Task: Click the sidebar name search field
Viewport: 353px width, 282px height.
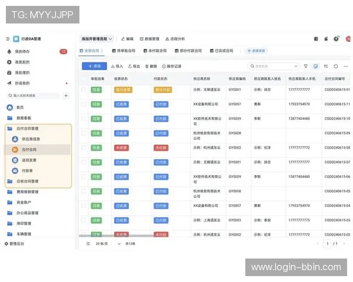Action: (34, 96)
